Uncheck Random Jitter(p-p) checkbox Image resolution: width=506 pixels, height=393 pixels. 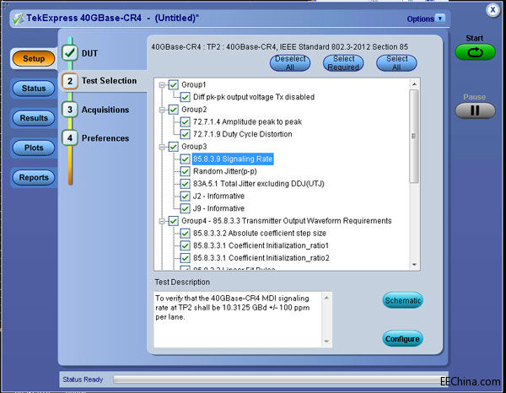[x=185, y=171]
